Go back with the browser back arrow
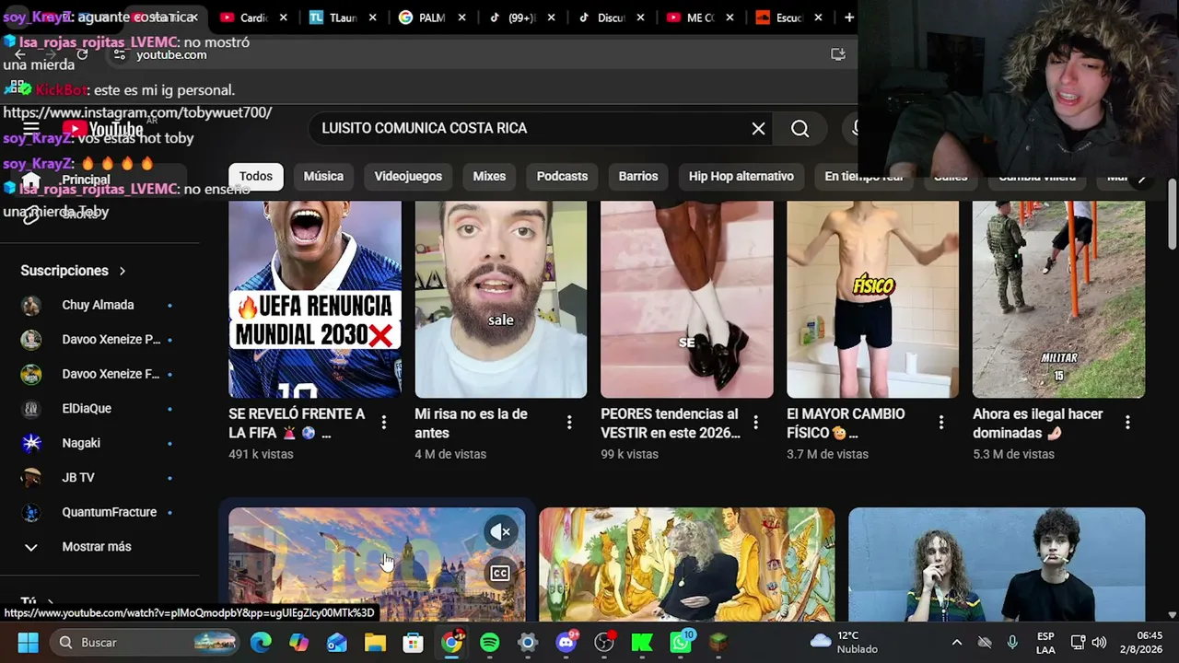1179x663 pixels. coord(19,54)
